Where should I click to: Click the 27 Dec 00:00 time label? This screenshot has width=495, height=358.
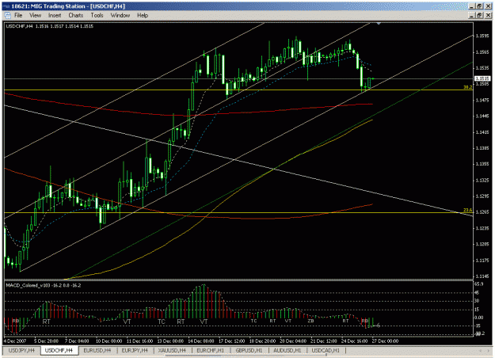[x=385, y=341]
